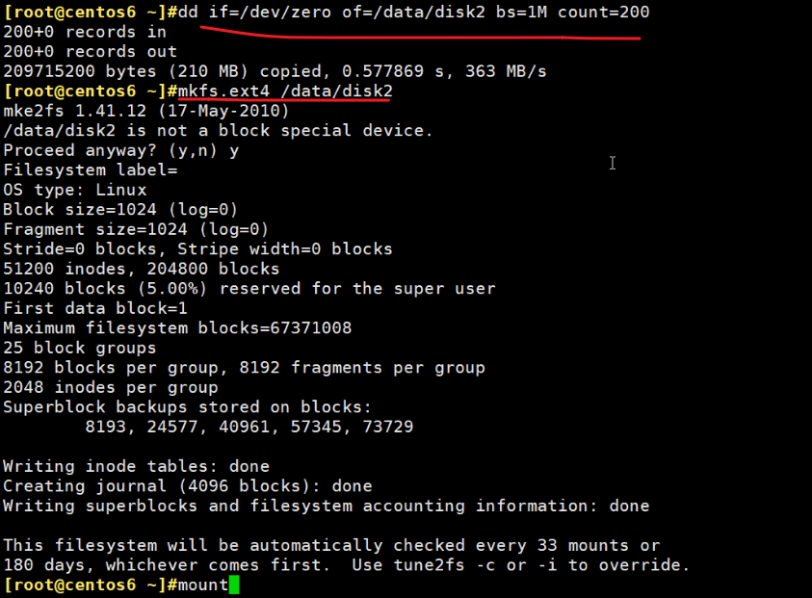Image resolution: width=812 pixels, height=598 pixels.
Task: Click the '2048 inodes per group' line
Action: point(111,387)
